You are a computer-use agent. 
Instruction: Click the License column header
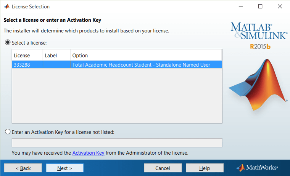coord(27,55)
